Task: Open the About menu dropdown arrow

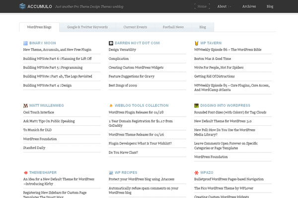Action: coord(230,6)
